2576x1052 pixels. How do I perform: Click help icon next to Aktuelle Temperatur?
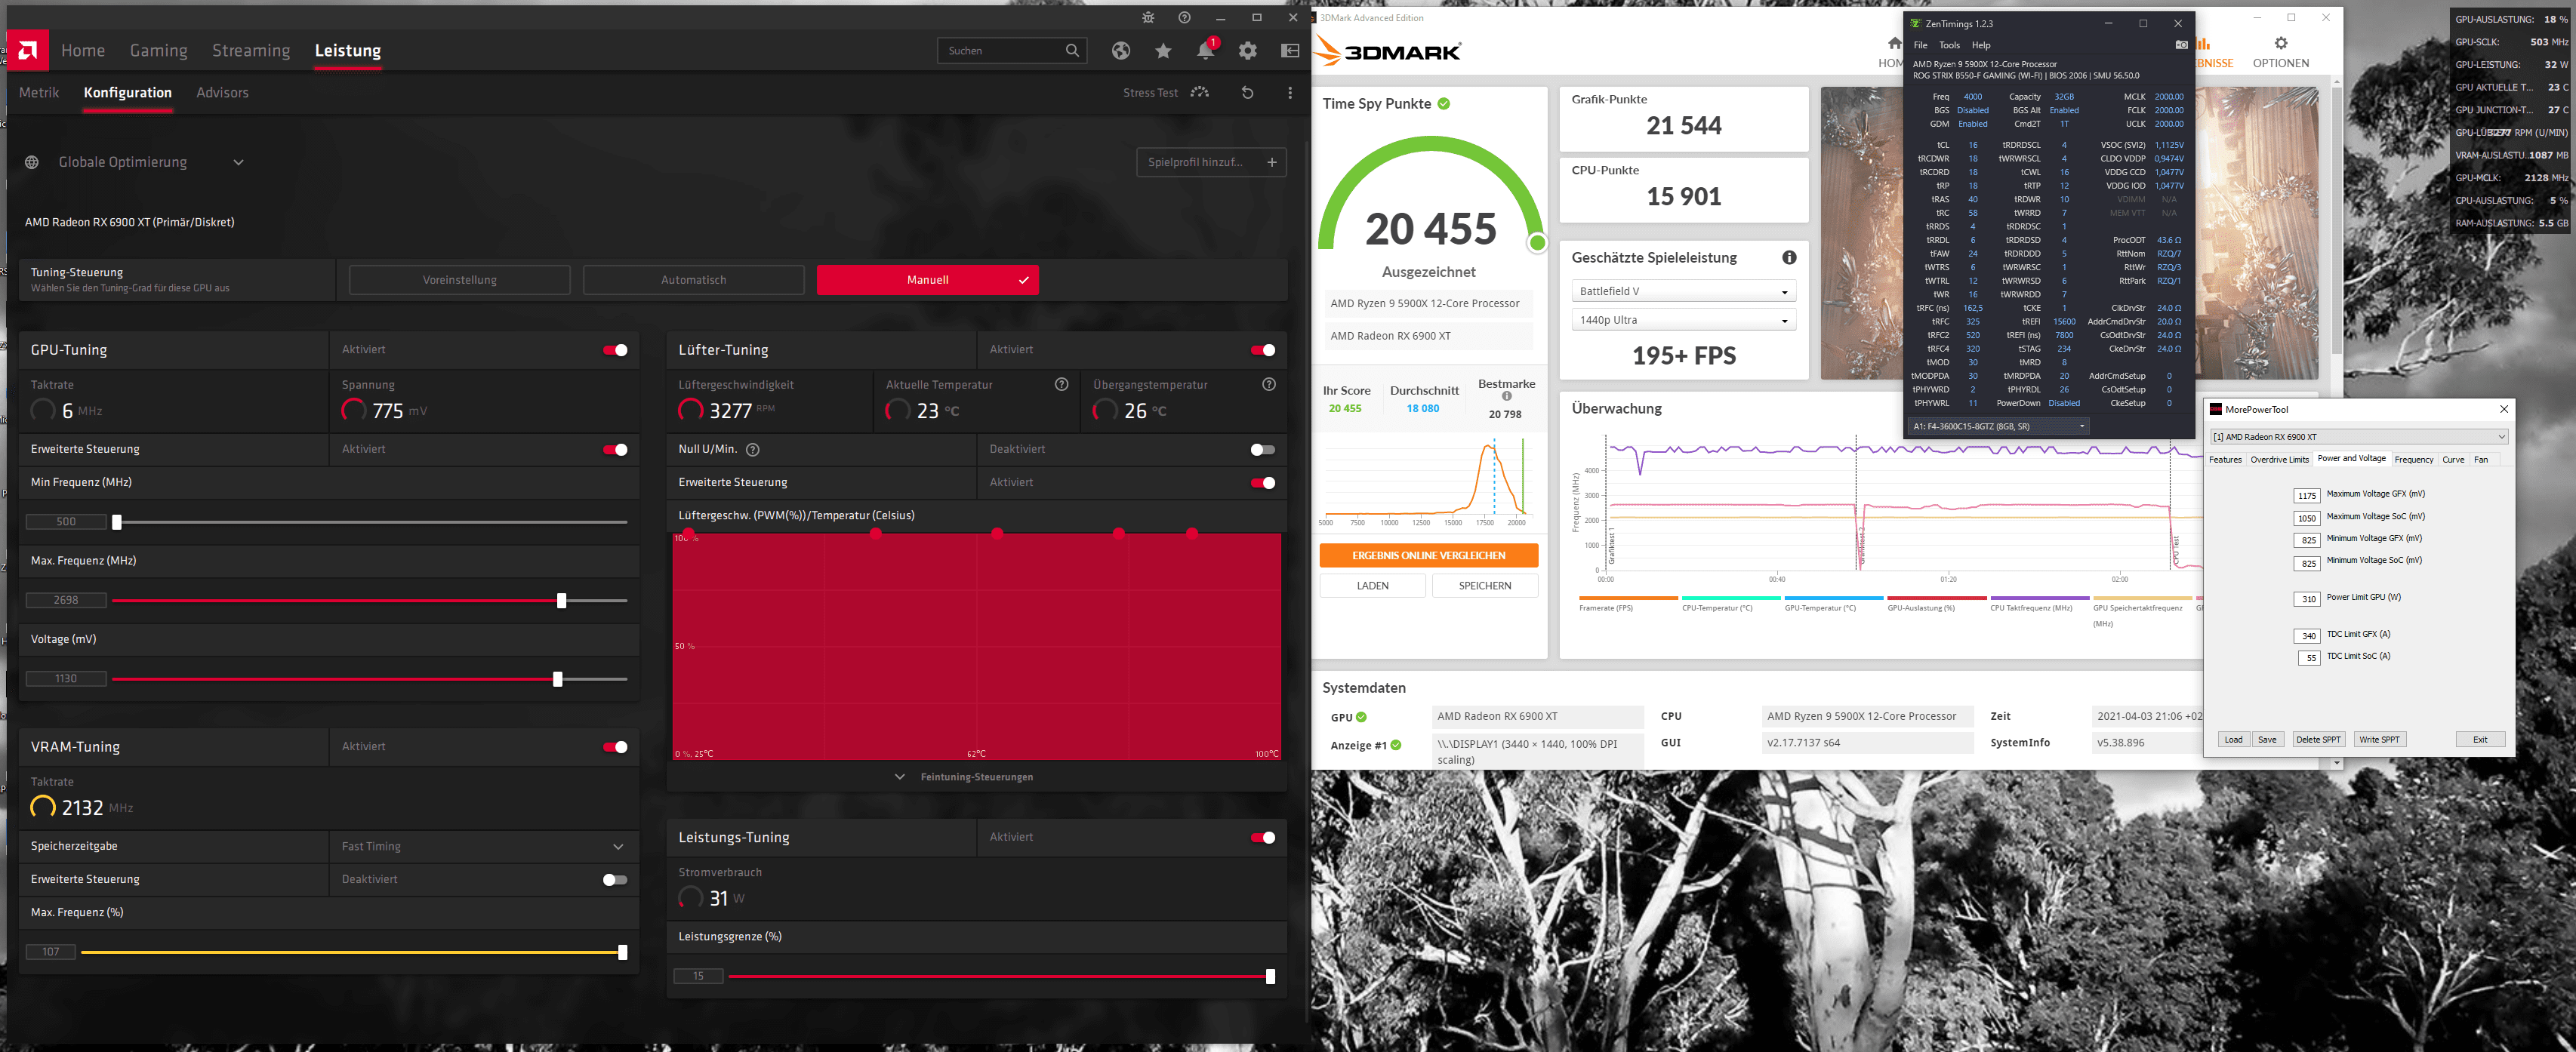[1061, 384]
